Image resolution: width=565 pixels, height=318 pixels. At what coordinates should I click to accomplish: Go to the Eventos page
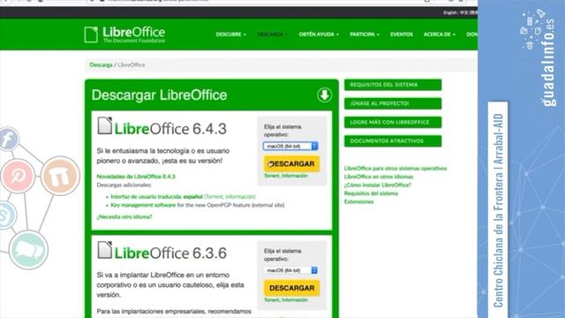[x=402, y=34]
